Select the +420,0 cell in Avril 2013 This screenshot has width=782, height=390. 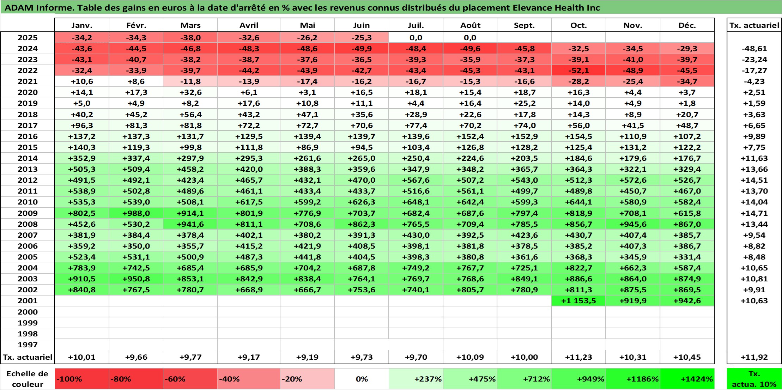click(249, 169)
